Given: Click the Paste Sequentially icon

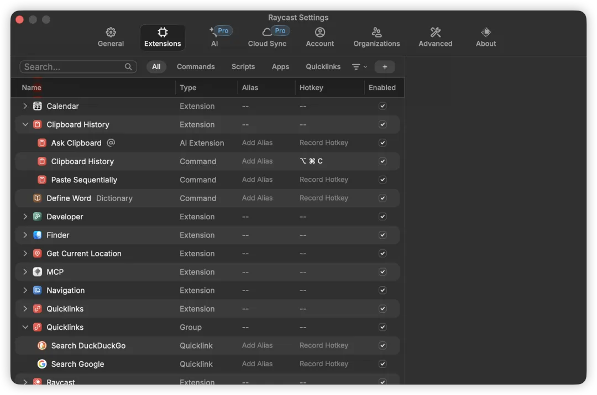Looking at the screenshot, I should pos(42,180).
